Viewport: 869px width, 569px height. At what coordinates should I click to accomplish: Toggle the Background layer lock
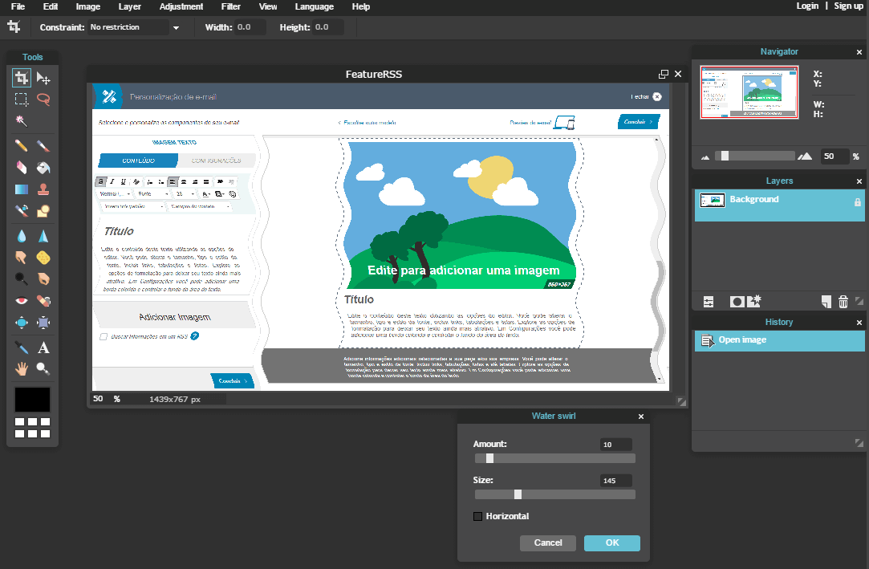click(x=857, y=203)
